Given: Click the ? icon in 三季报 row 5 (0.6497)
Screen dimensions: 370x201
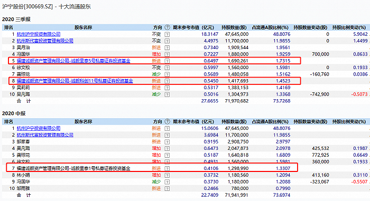Looking at the screenshot, I should [167, 61].
